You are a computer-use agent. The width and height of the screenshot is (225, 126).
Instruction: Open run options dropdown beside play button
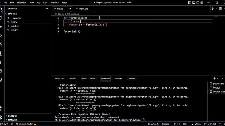216,9
